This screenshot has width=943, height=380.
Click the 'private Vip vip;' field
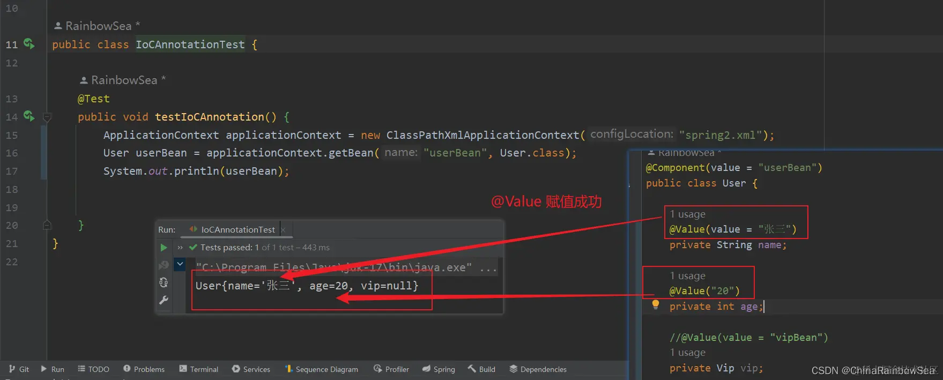pos(716,368)
